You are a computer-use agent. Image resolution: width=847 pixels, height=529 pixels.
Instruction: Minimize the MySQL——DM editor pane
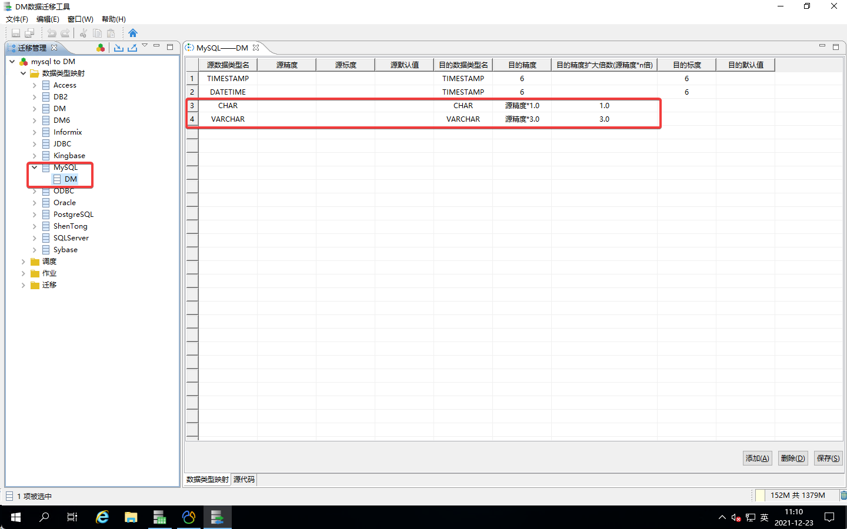coord(822,46)
